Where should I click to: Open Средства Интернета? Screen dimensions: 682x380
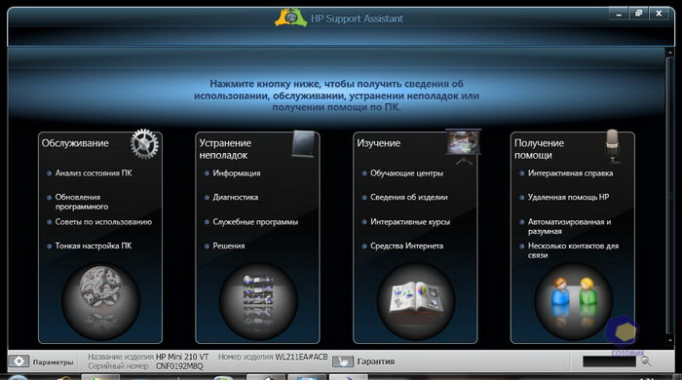pyautogui.click(x=406, y=246)
